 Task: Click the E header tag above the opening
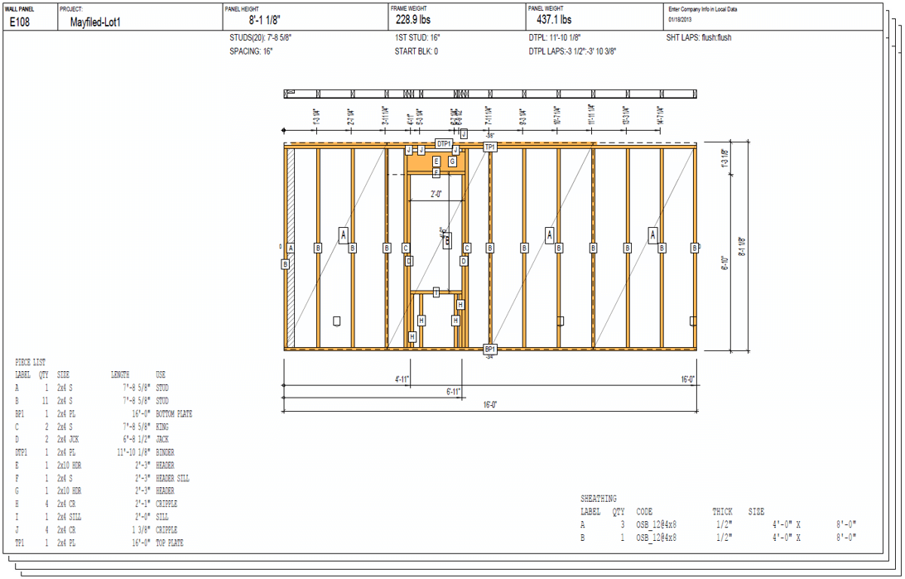pos(436,162)
